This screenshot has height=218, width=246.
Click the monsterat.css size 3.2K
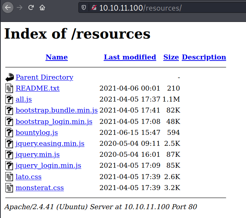click(172, 188)
